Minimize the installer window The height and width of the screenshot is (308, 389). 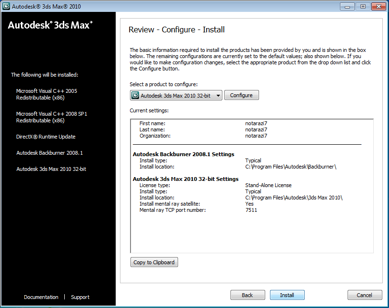347,7
